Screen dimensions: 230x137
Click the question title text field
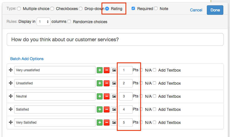coord(115,40)
